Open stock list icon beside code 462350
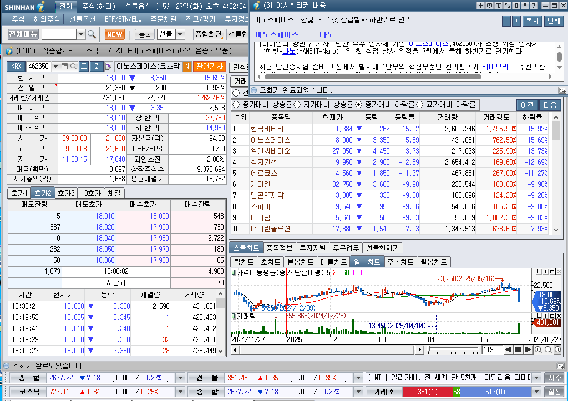Viewport: 568px width, 401px height. click(x=64, y=67)
